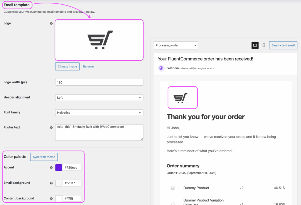Expand the Header alignment dropdown

(x=99, y=97)
